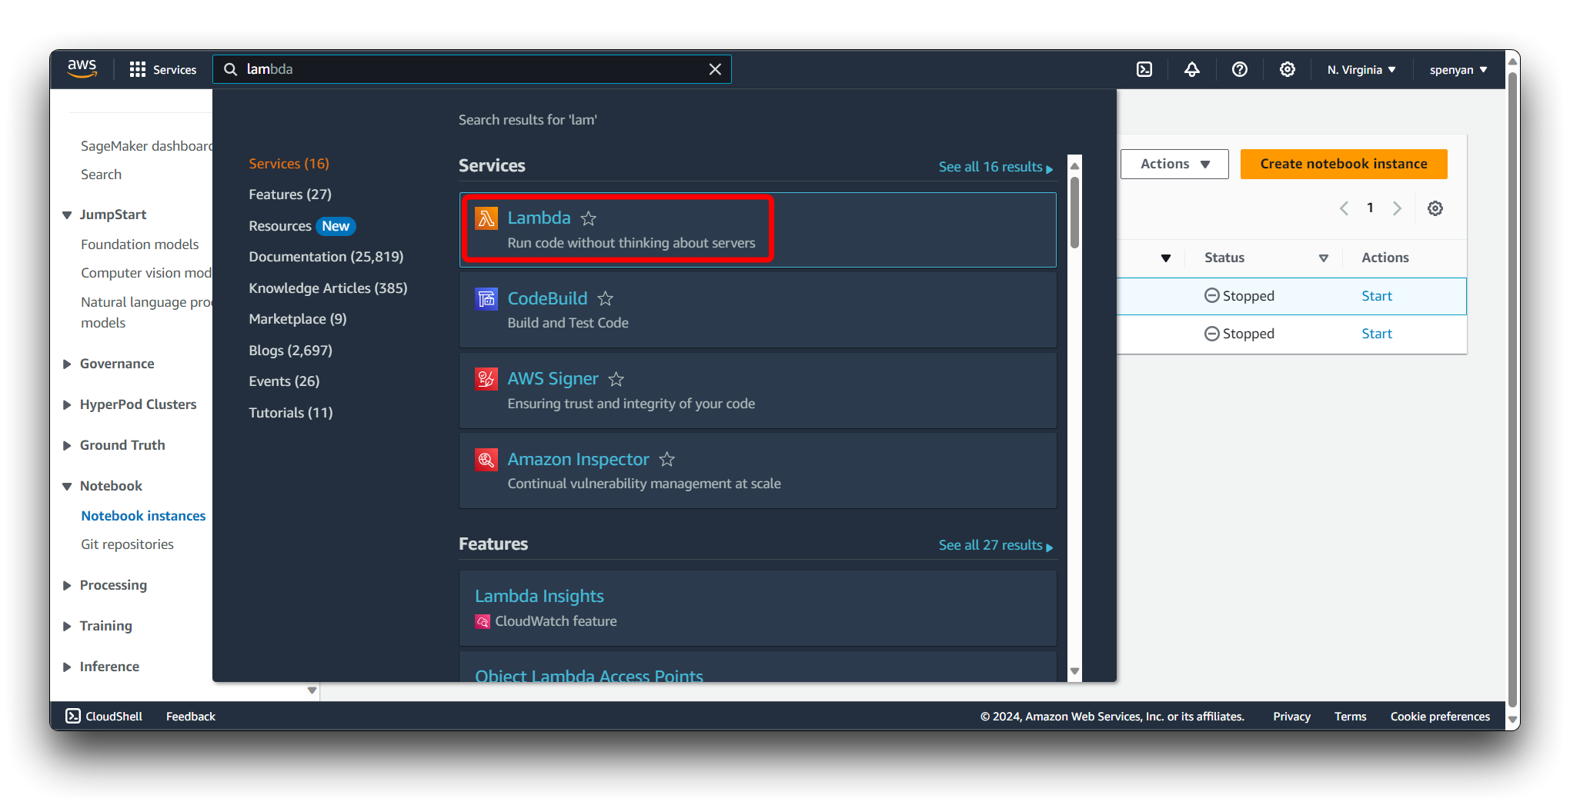Open Foundation models in sidebar
The height and width of the screenshot is (805, 1570).
tap(139, 244)
